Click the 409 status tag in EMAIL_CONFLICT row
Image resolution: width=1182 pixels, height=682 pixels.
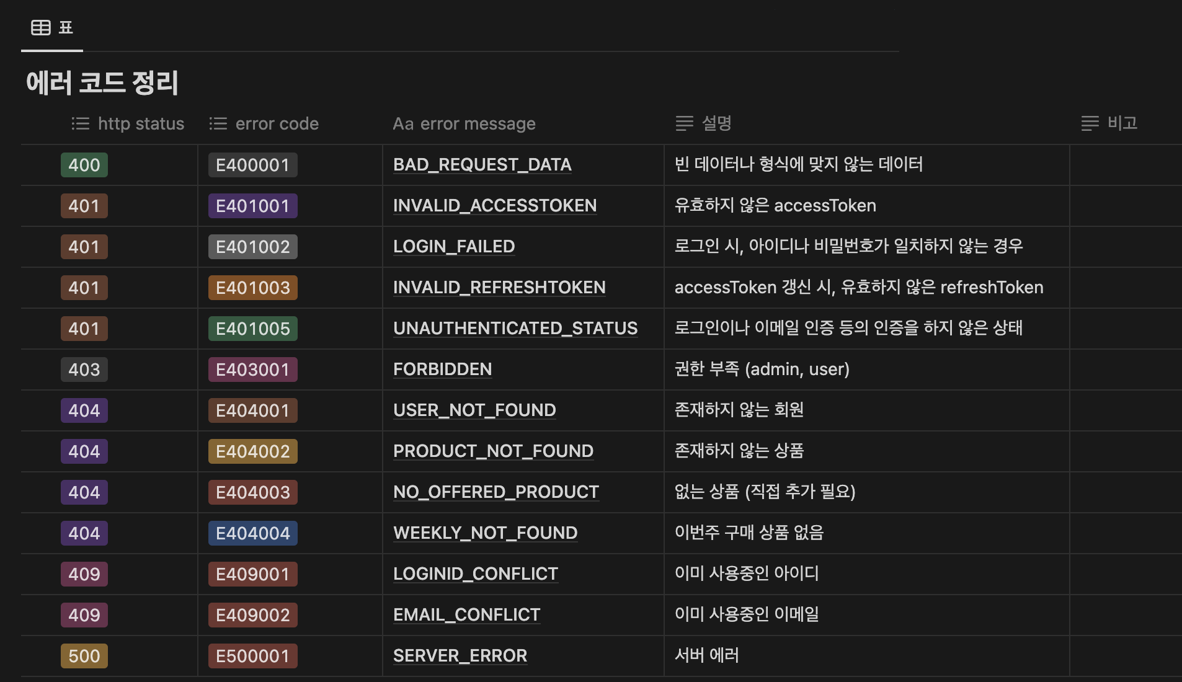point(84,615)
